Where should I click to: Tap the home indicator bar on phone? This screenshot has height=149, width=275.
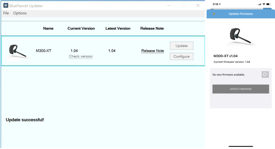[x=240, y=146]
